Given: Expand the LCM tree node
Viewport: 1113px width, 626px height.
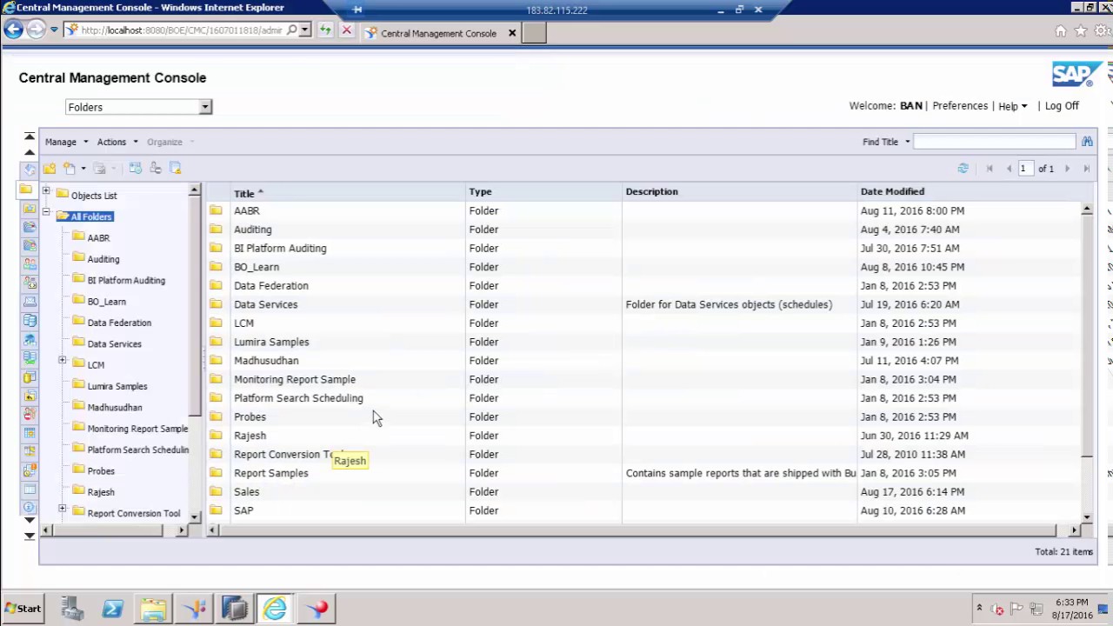Looking at the screenshot, I should (x=62, y=360).
